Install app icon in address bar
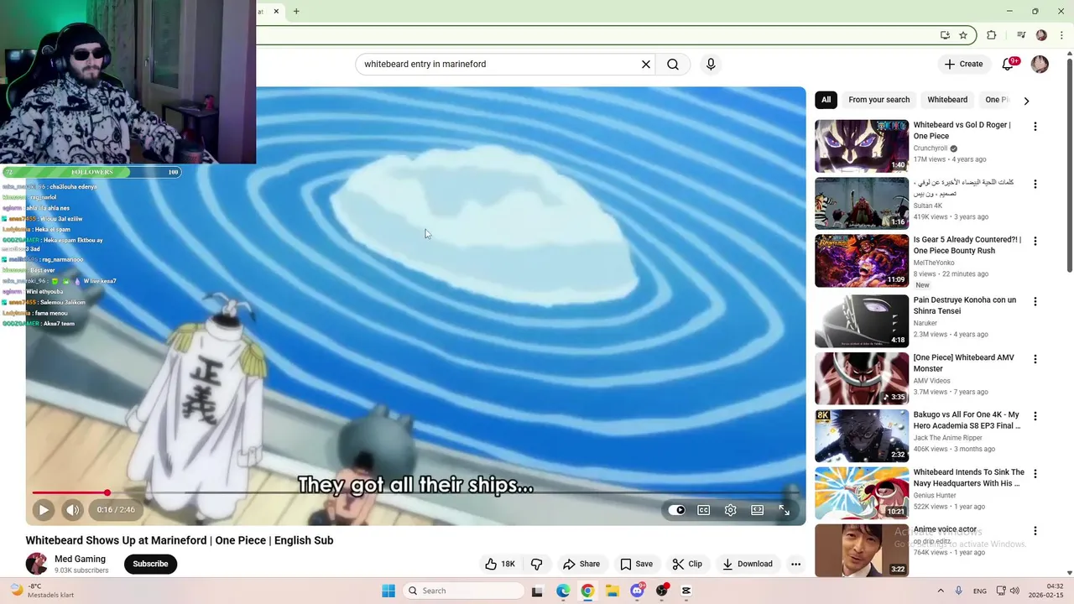The image size is (1074, 604). pos(945,35)
